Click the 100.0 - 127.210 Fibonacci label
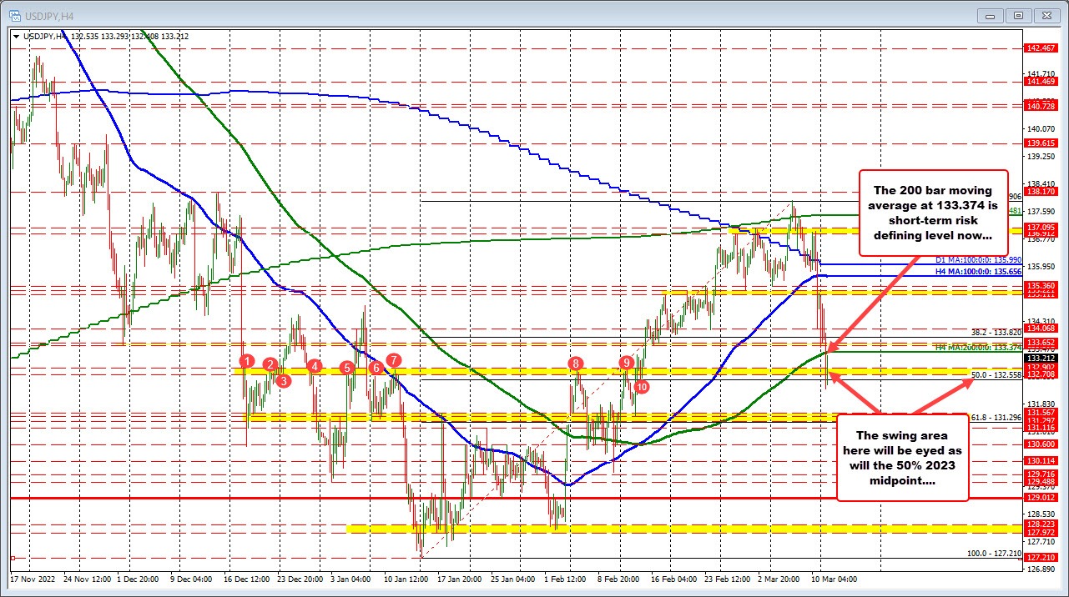Viewport: 1069px width, 597px height. [993, 552]
